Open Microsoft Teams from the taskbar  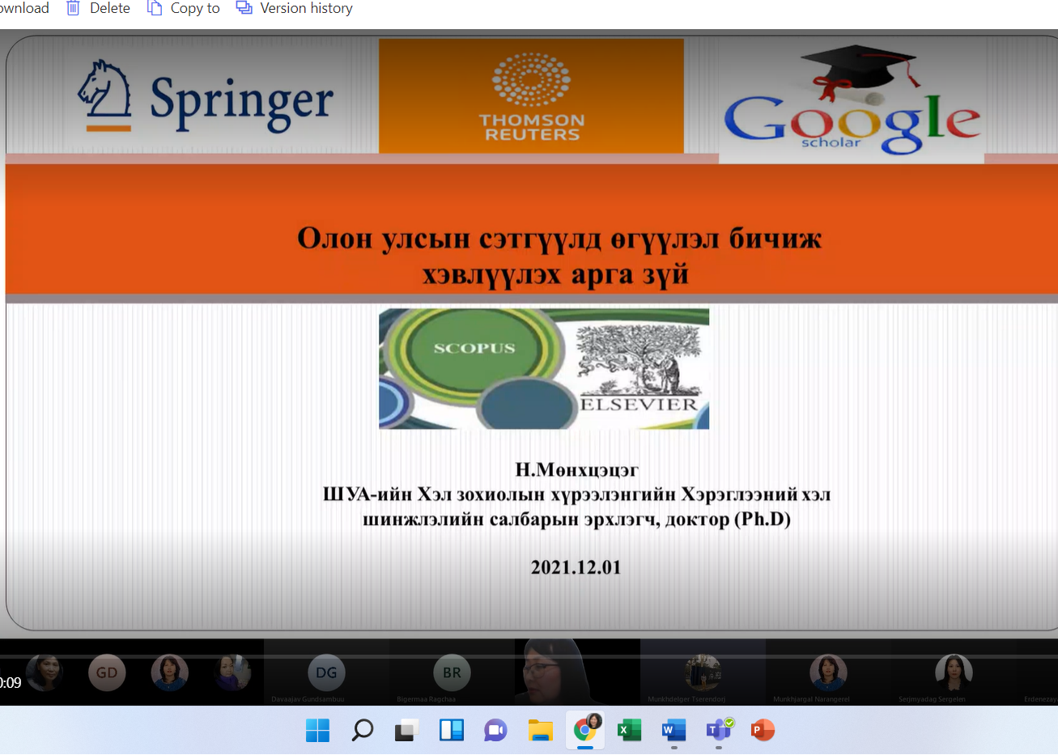(719, 730)
